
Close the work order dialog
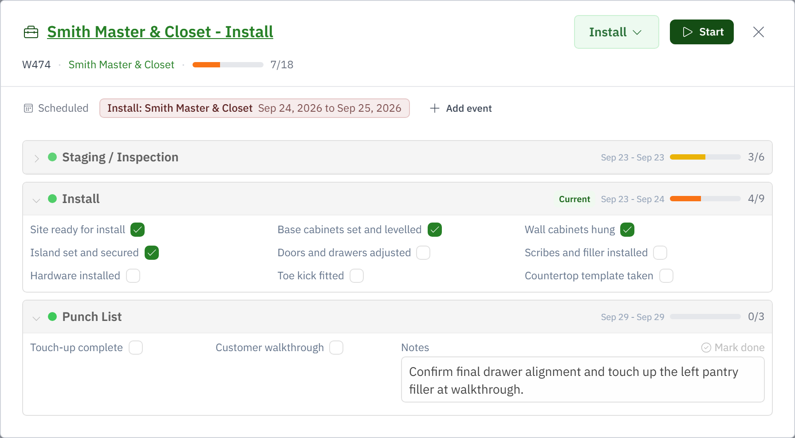pyautogui.click(x=759, y=32)
